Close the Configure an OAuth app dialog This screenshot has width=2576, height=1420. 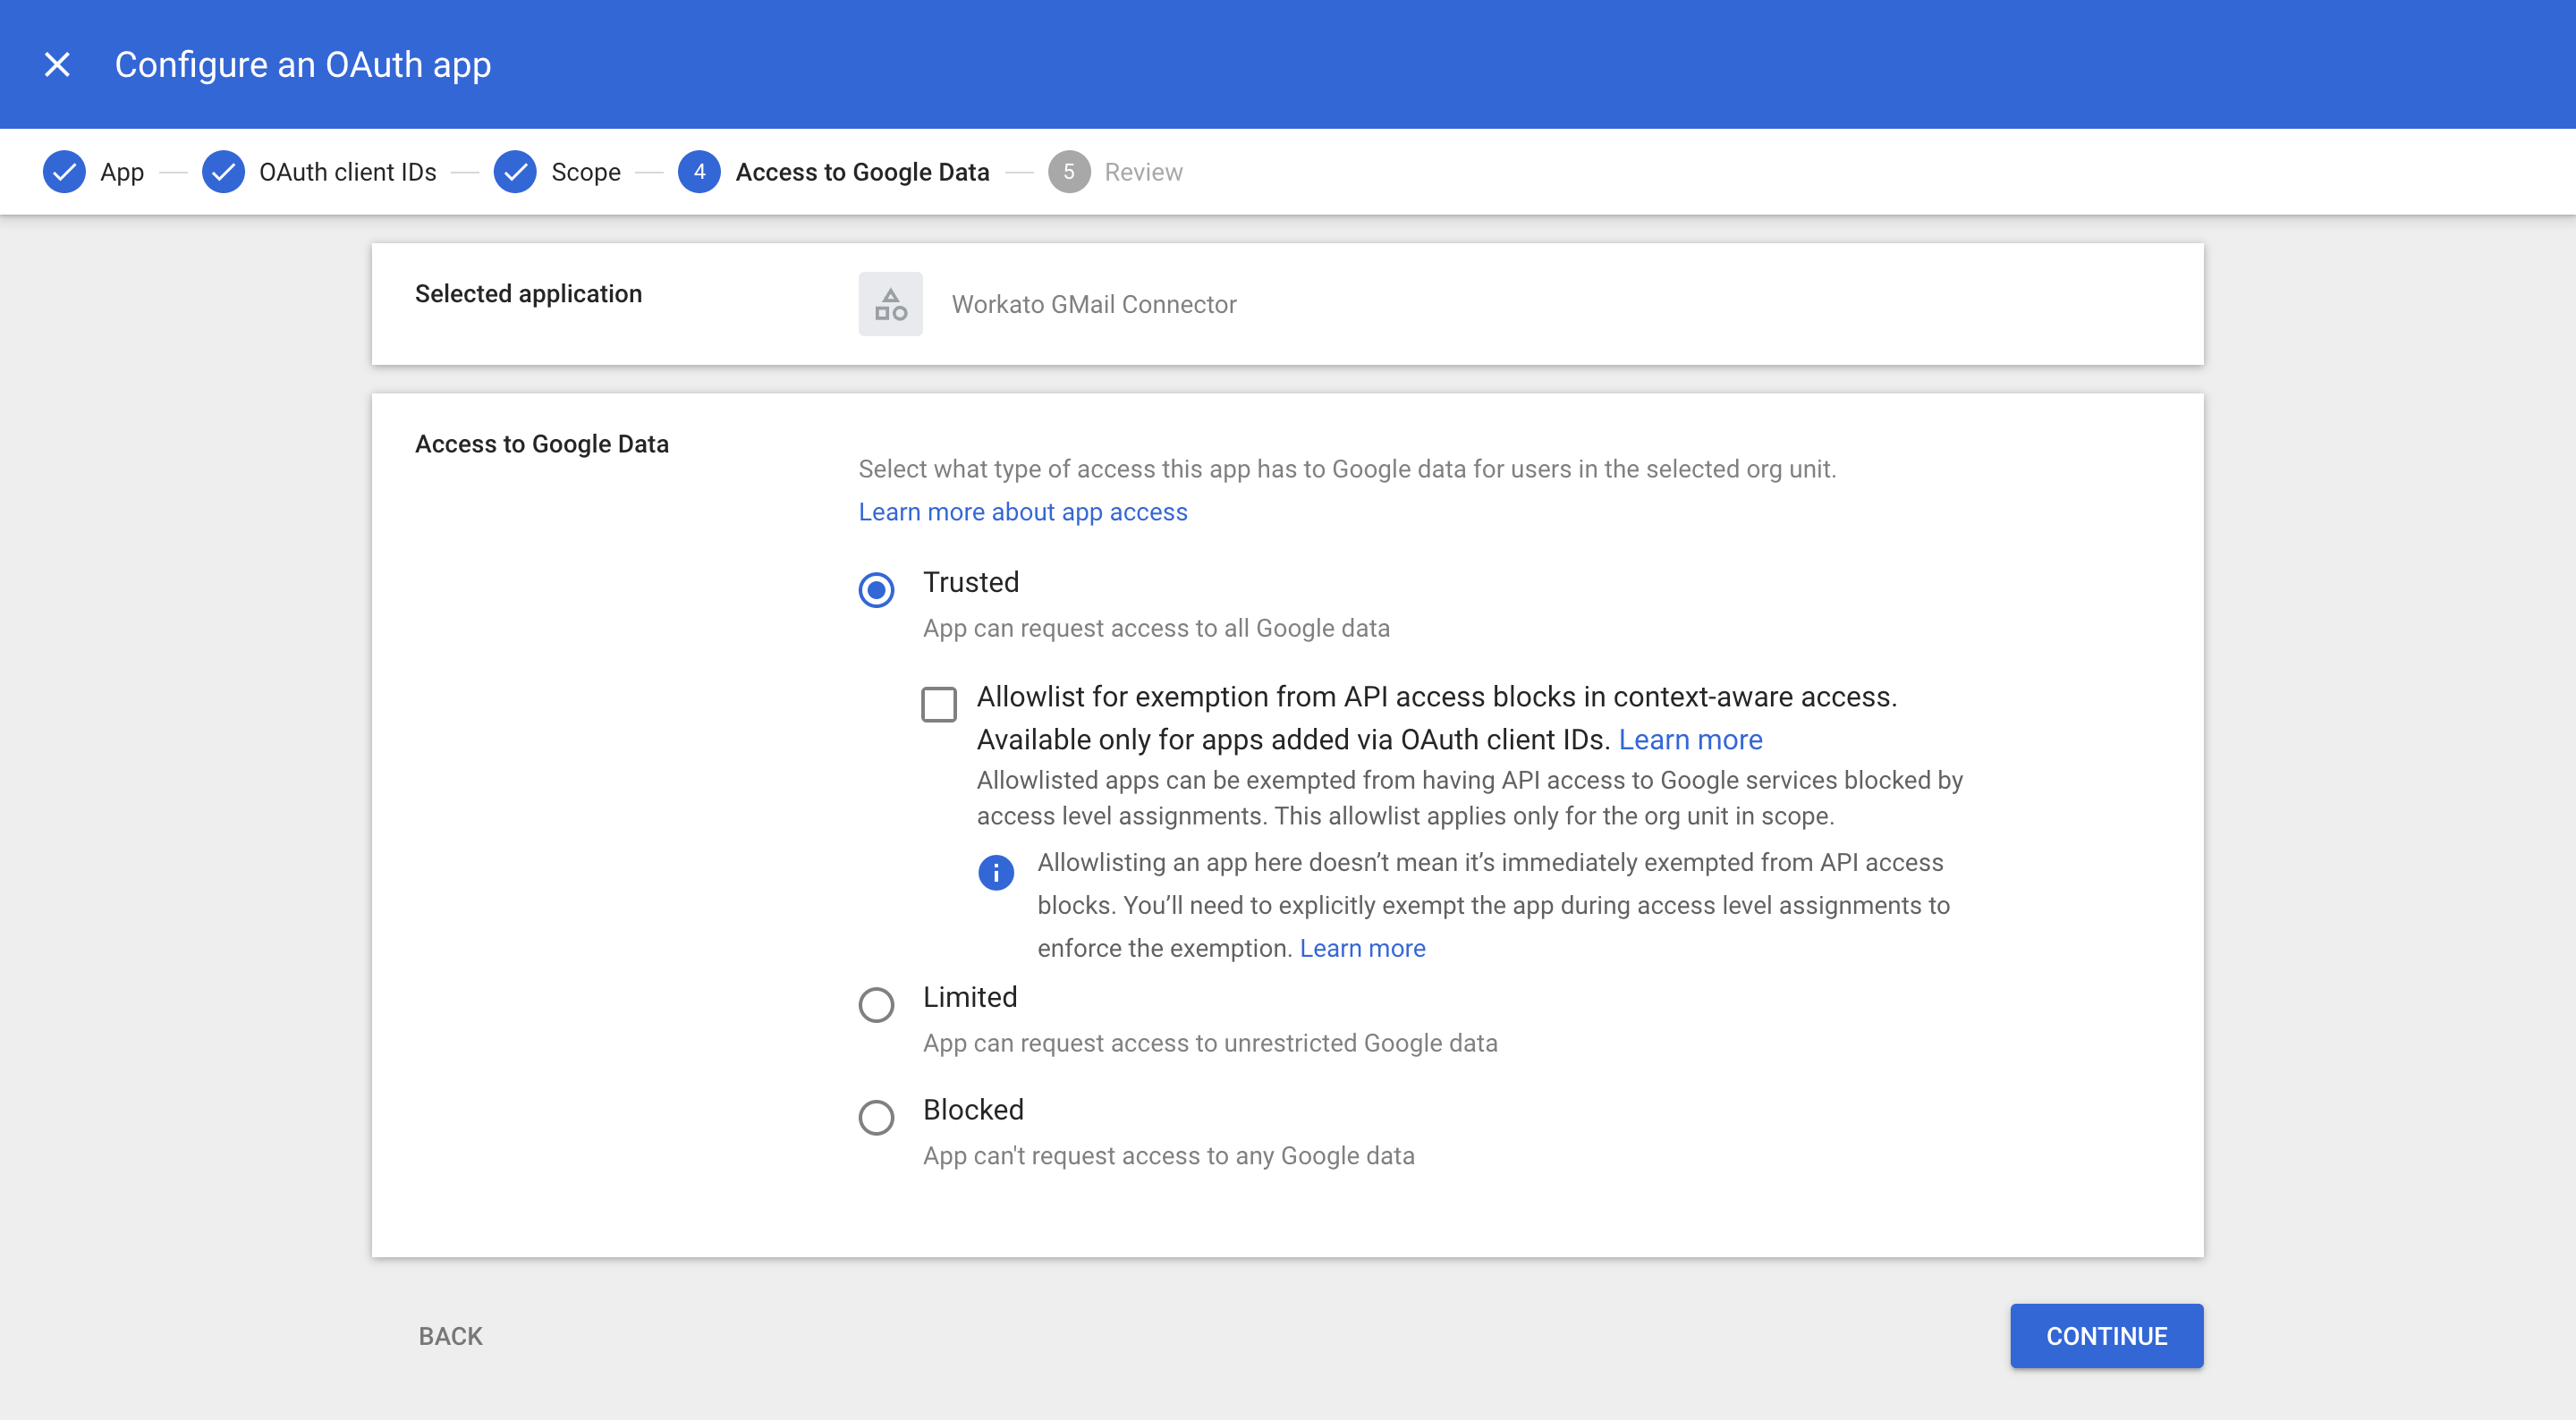pos(57,65)
